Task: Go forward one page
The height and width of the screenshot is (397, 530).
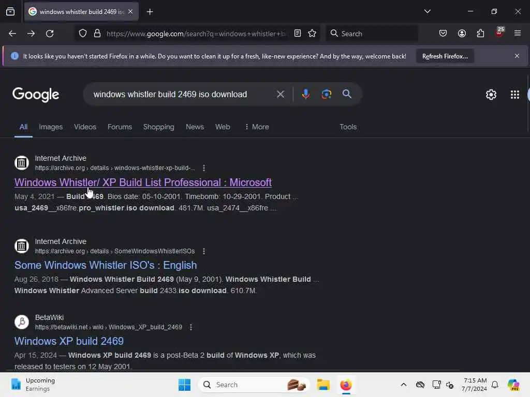Action: [31, 34]
